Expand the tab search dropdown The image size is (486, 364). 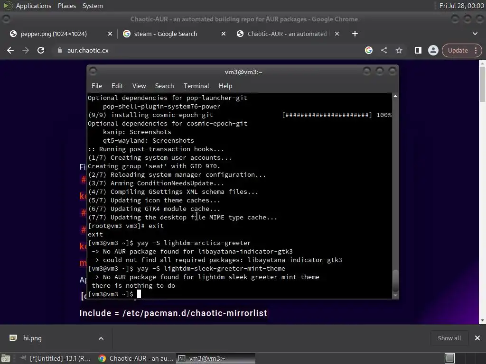click(475, 34)
